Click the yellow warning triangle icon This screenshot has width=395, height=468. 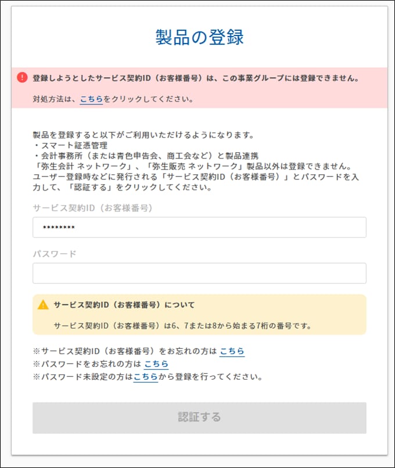43,305
